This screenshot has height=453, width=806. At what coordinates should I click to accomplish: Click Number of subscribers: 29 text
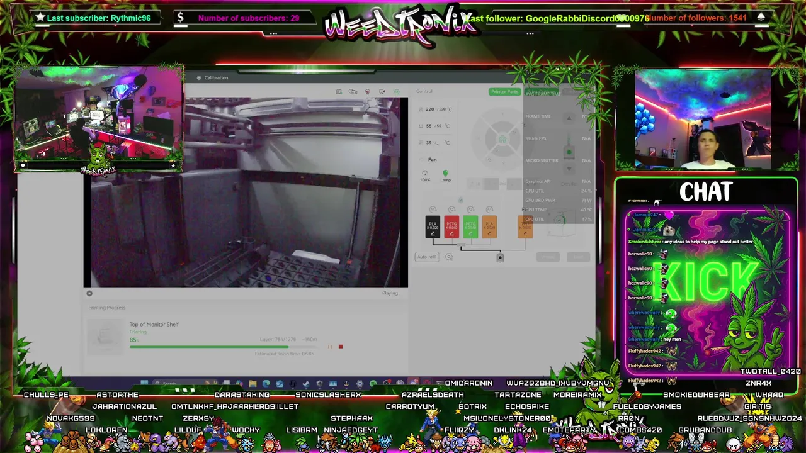click(249, 18)
